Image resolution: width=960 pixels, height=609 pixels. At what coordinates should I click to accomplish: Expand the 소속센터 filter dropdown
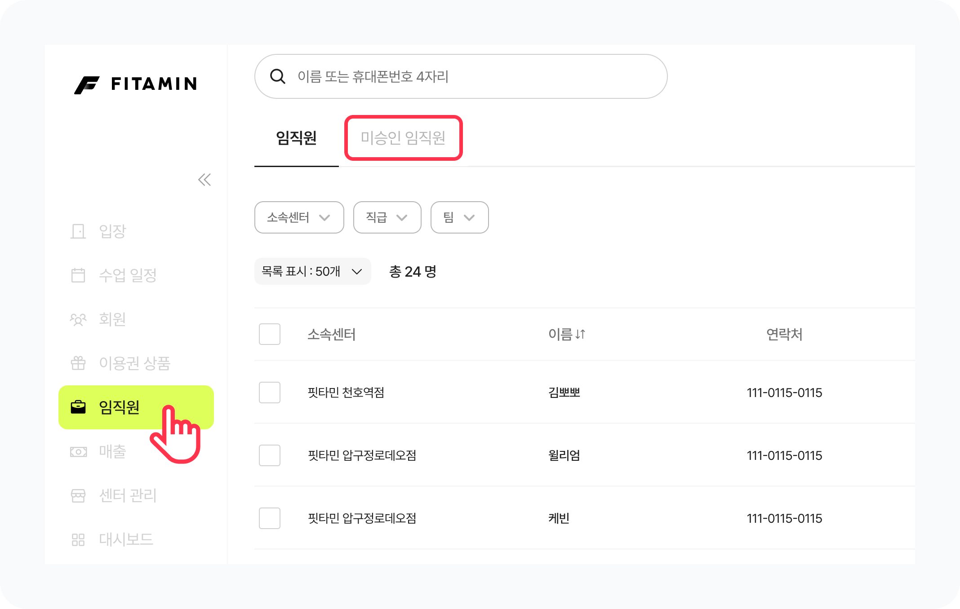[x=299, y=217]
